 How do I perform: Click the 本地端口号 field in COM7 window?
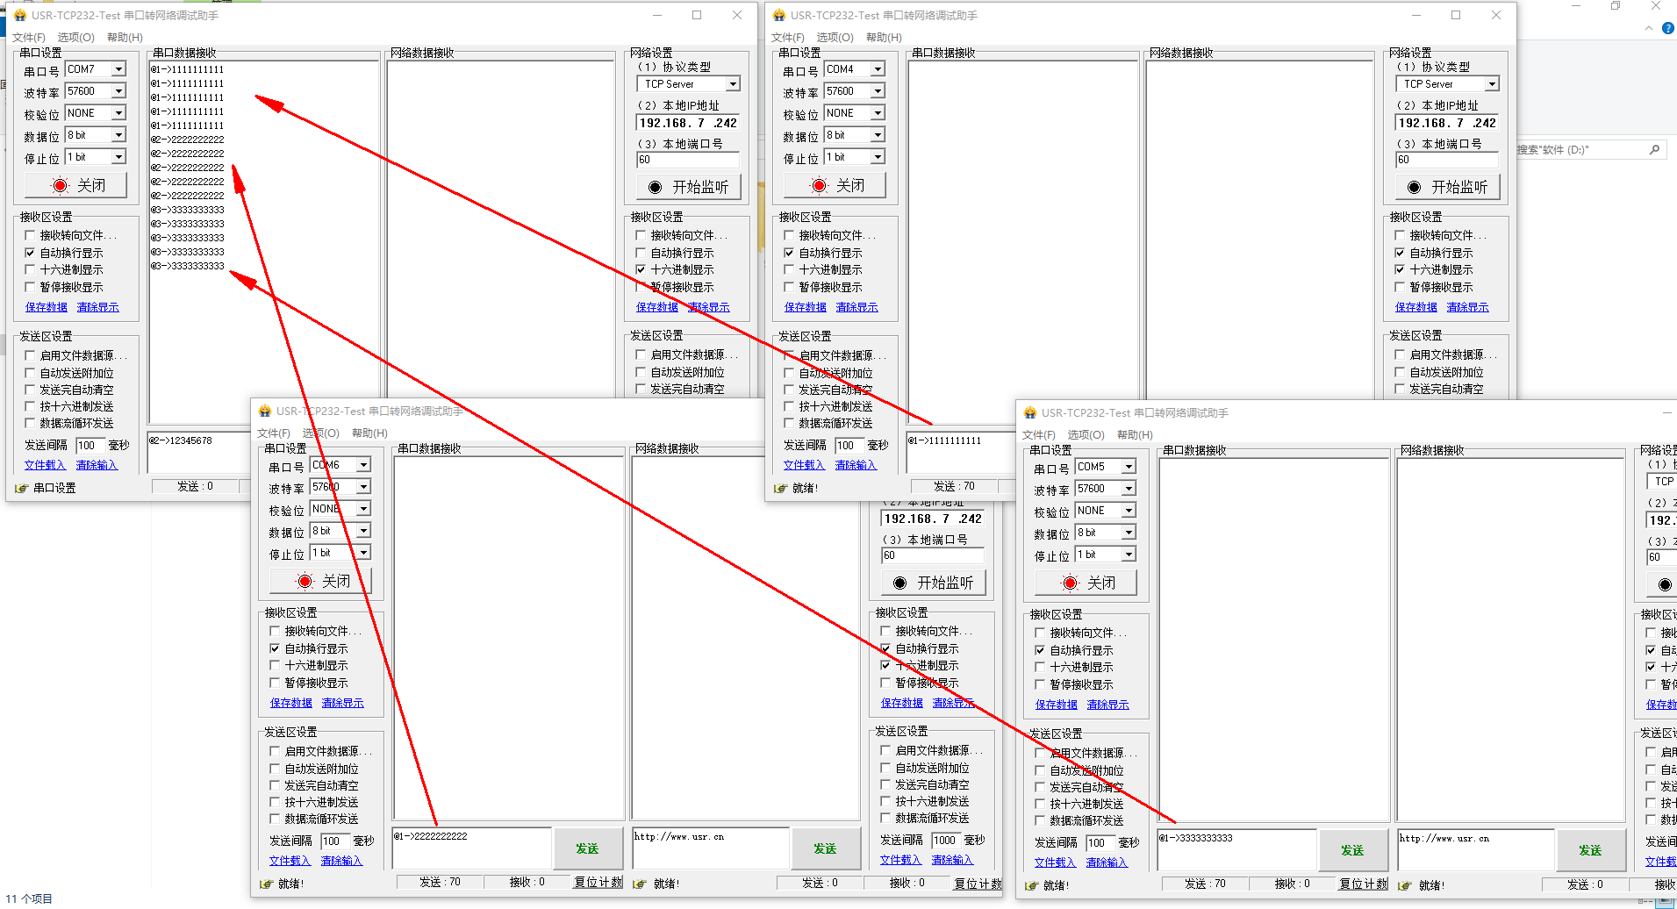[687, 160]
